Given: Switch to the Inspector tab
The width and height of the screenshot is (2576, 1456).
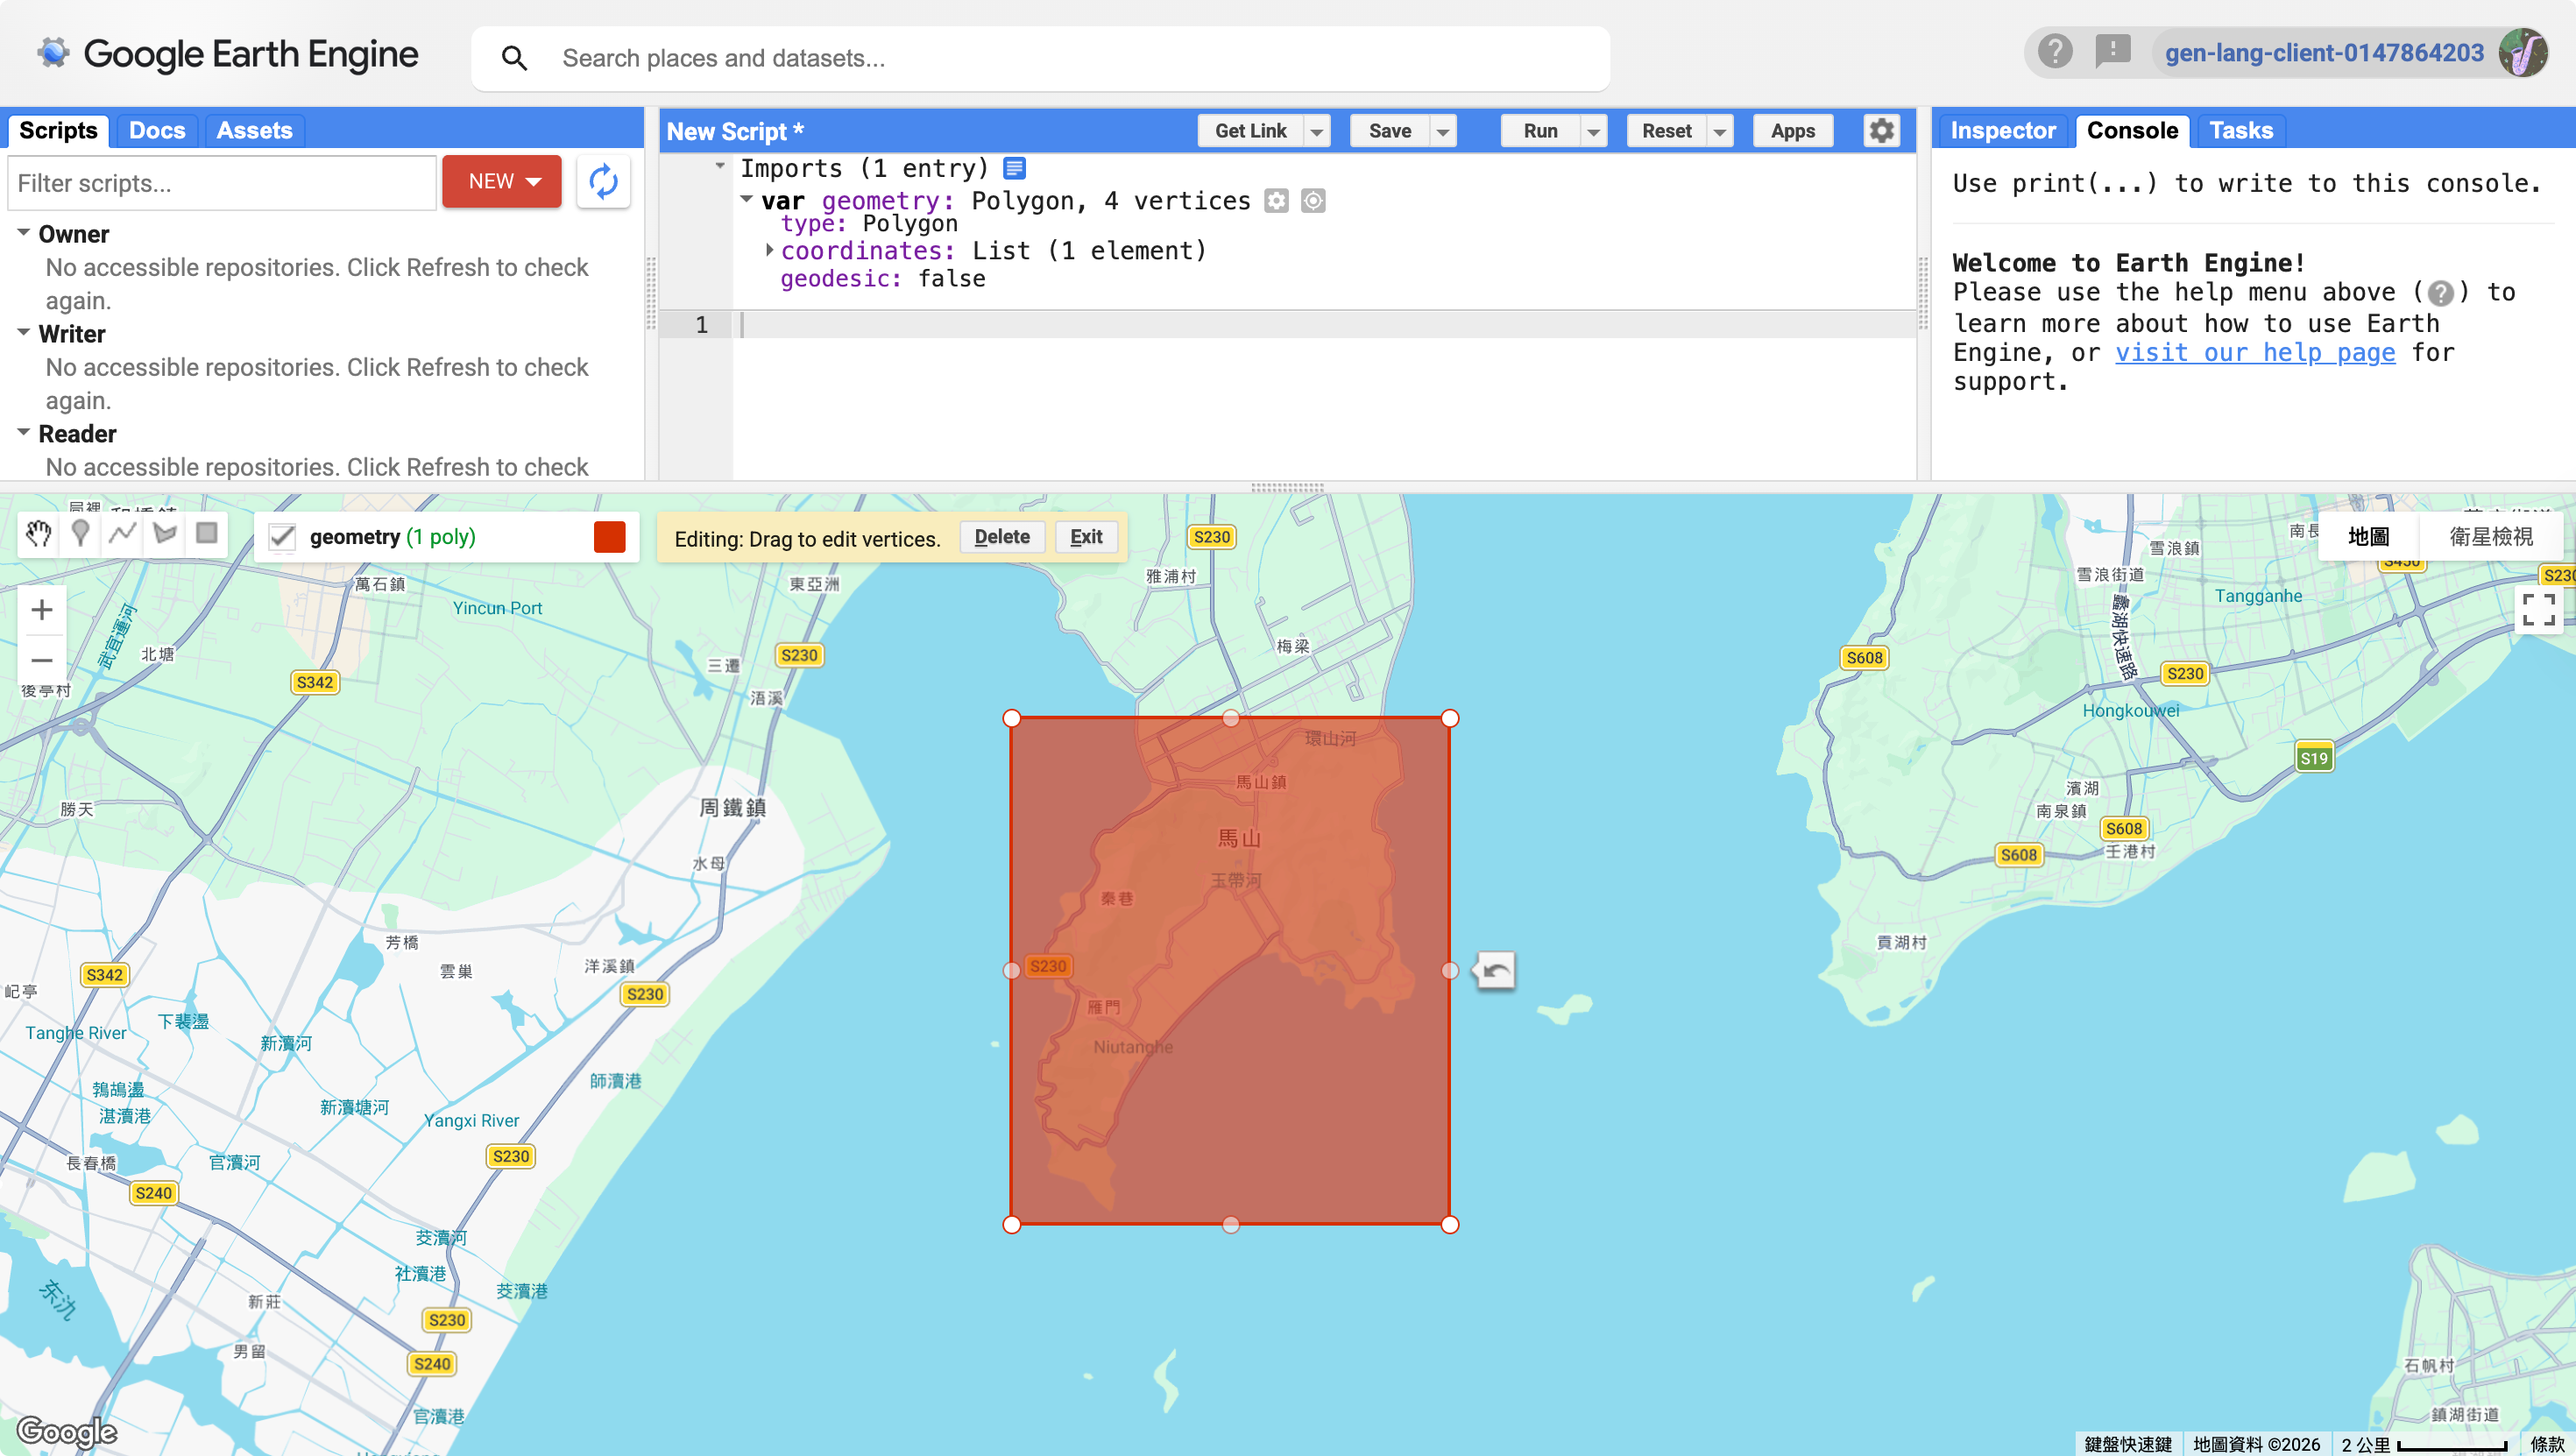Looking at the screenshot, I should [2002, 131].
